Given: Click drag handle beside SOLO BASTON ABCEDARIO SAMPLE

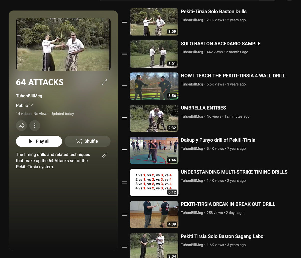Looking at the screenshot, I should click(x=124, y=54).
